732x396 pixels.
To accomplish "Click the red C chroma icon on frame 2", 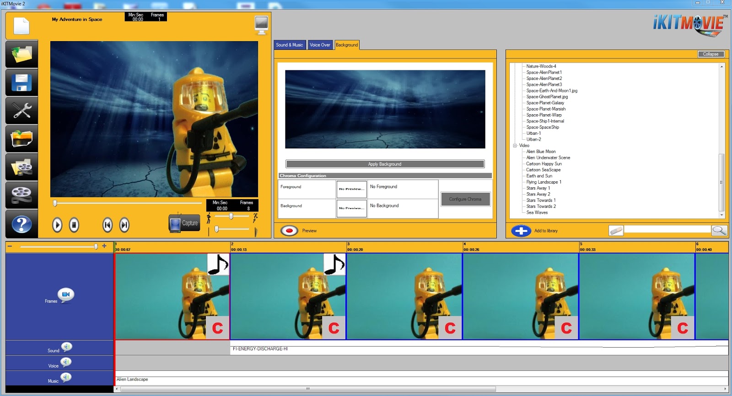I will click(334, 327).
